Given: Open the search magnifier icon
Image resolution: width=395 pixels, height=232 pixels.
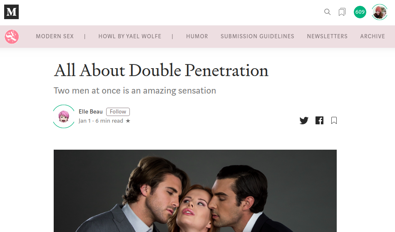Looking at the screenshot, I should [327, 12].
